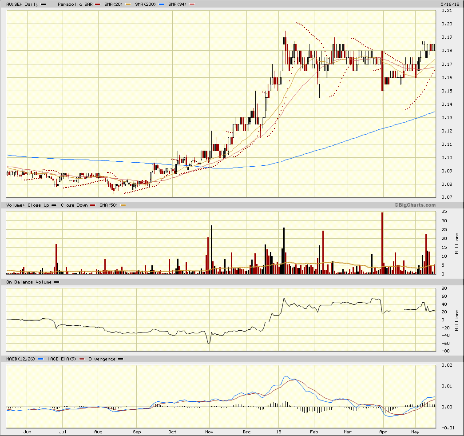This screenshot has width=464, height=436.
Task: Click the 0.10 price axis value
Action: [447, 158]
